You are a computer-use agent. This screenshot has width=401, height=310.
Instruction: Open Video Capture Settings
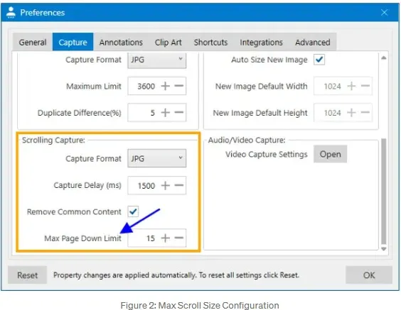[330, 154]
